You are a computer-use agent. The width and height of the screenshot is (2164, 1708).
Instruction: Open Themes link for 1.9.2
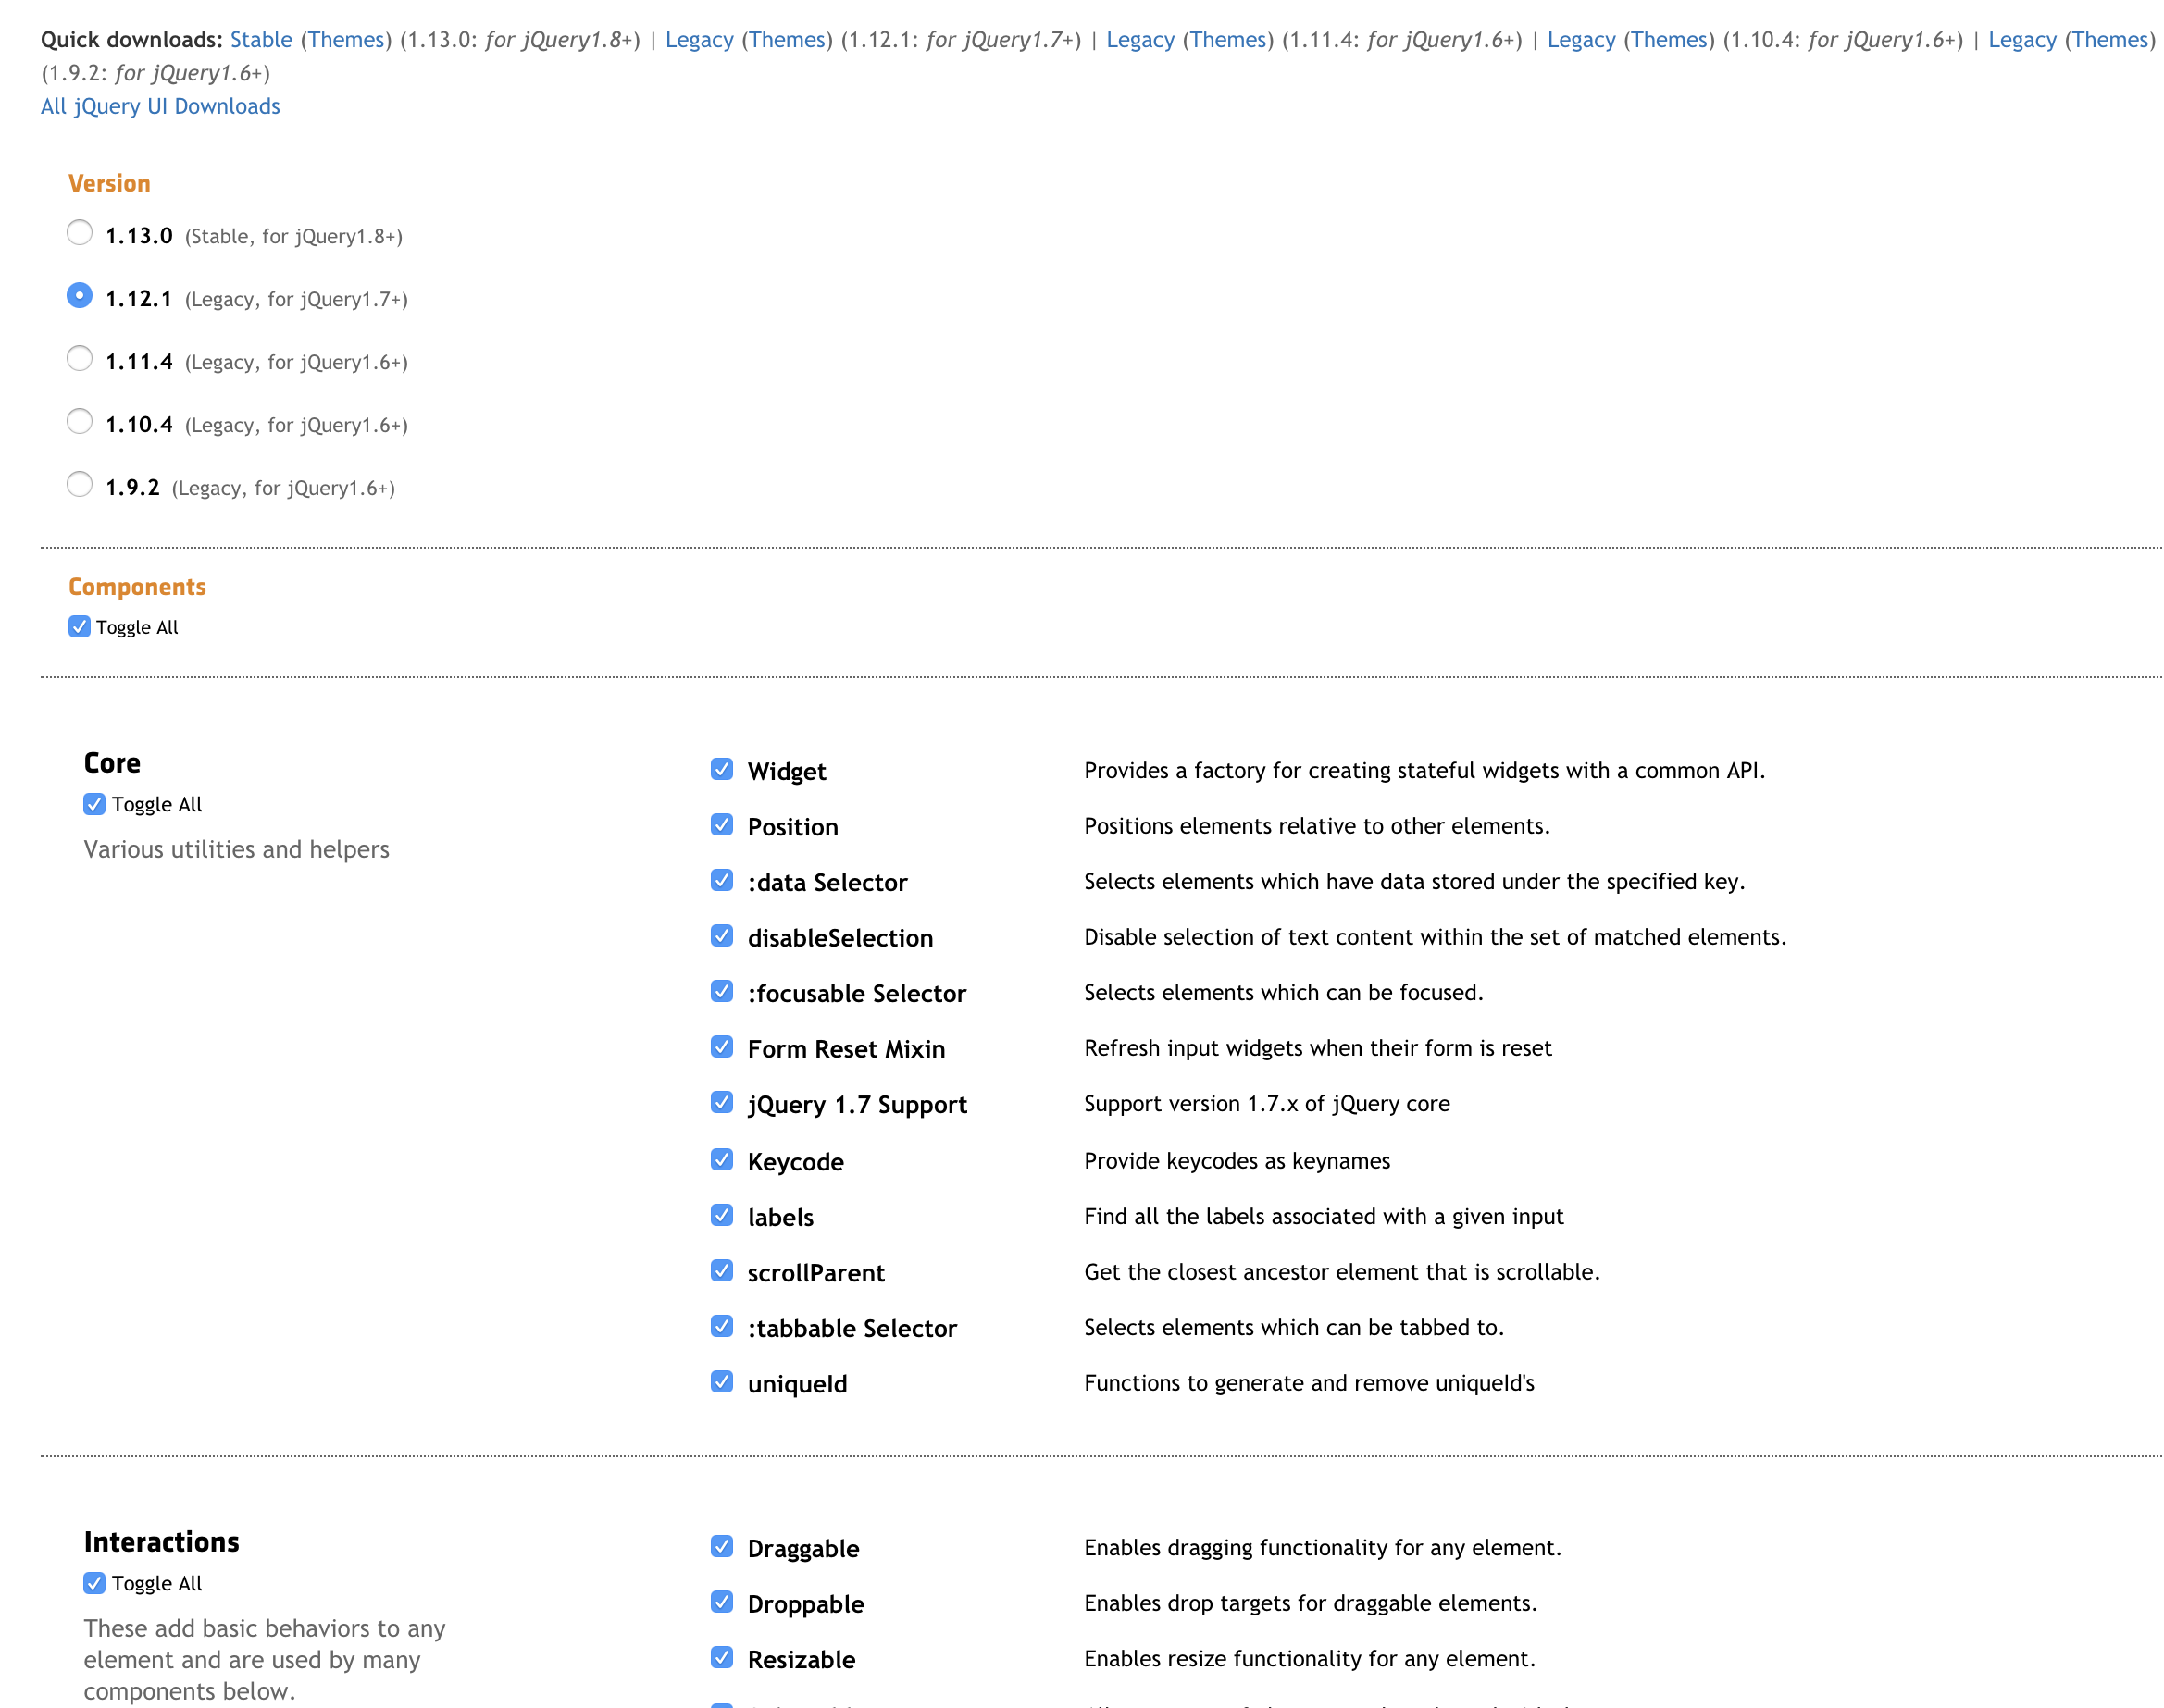pos(2111,40)
